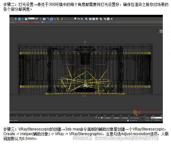The width and height of the screenshot is (171, 144).
Task: Open the Layer Manager icon
Action: tap(86, 19)
